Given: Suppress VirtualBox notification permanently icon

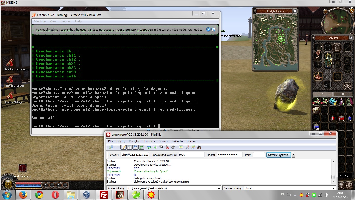Looking at the screenshot, I should [x=213, y=29].
